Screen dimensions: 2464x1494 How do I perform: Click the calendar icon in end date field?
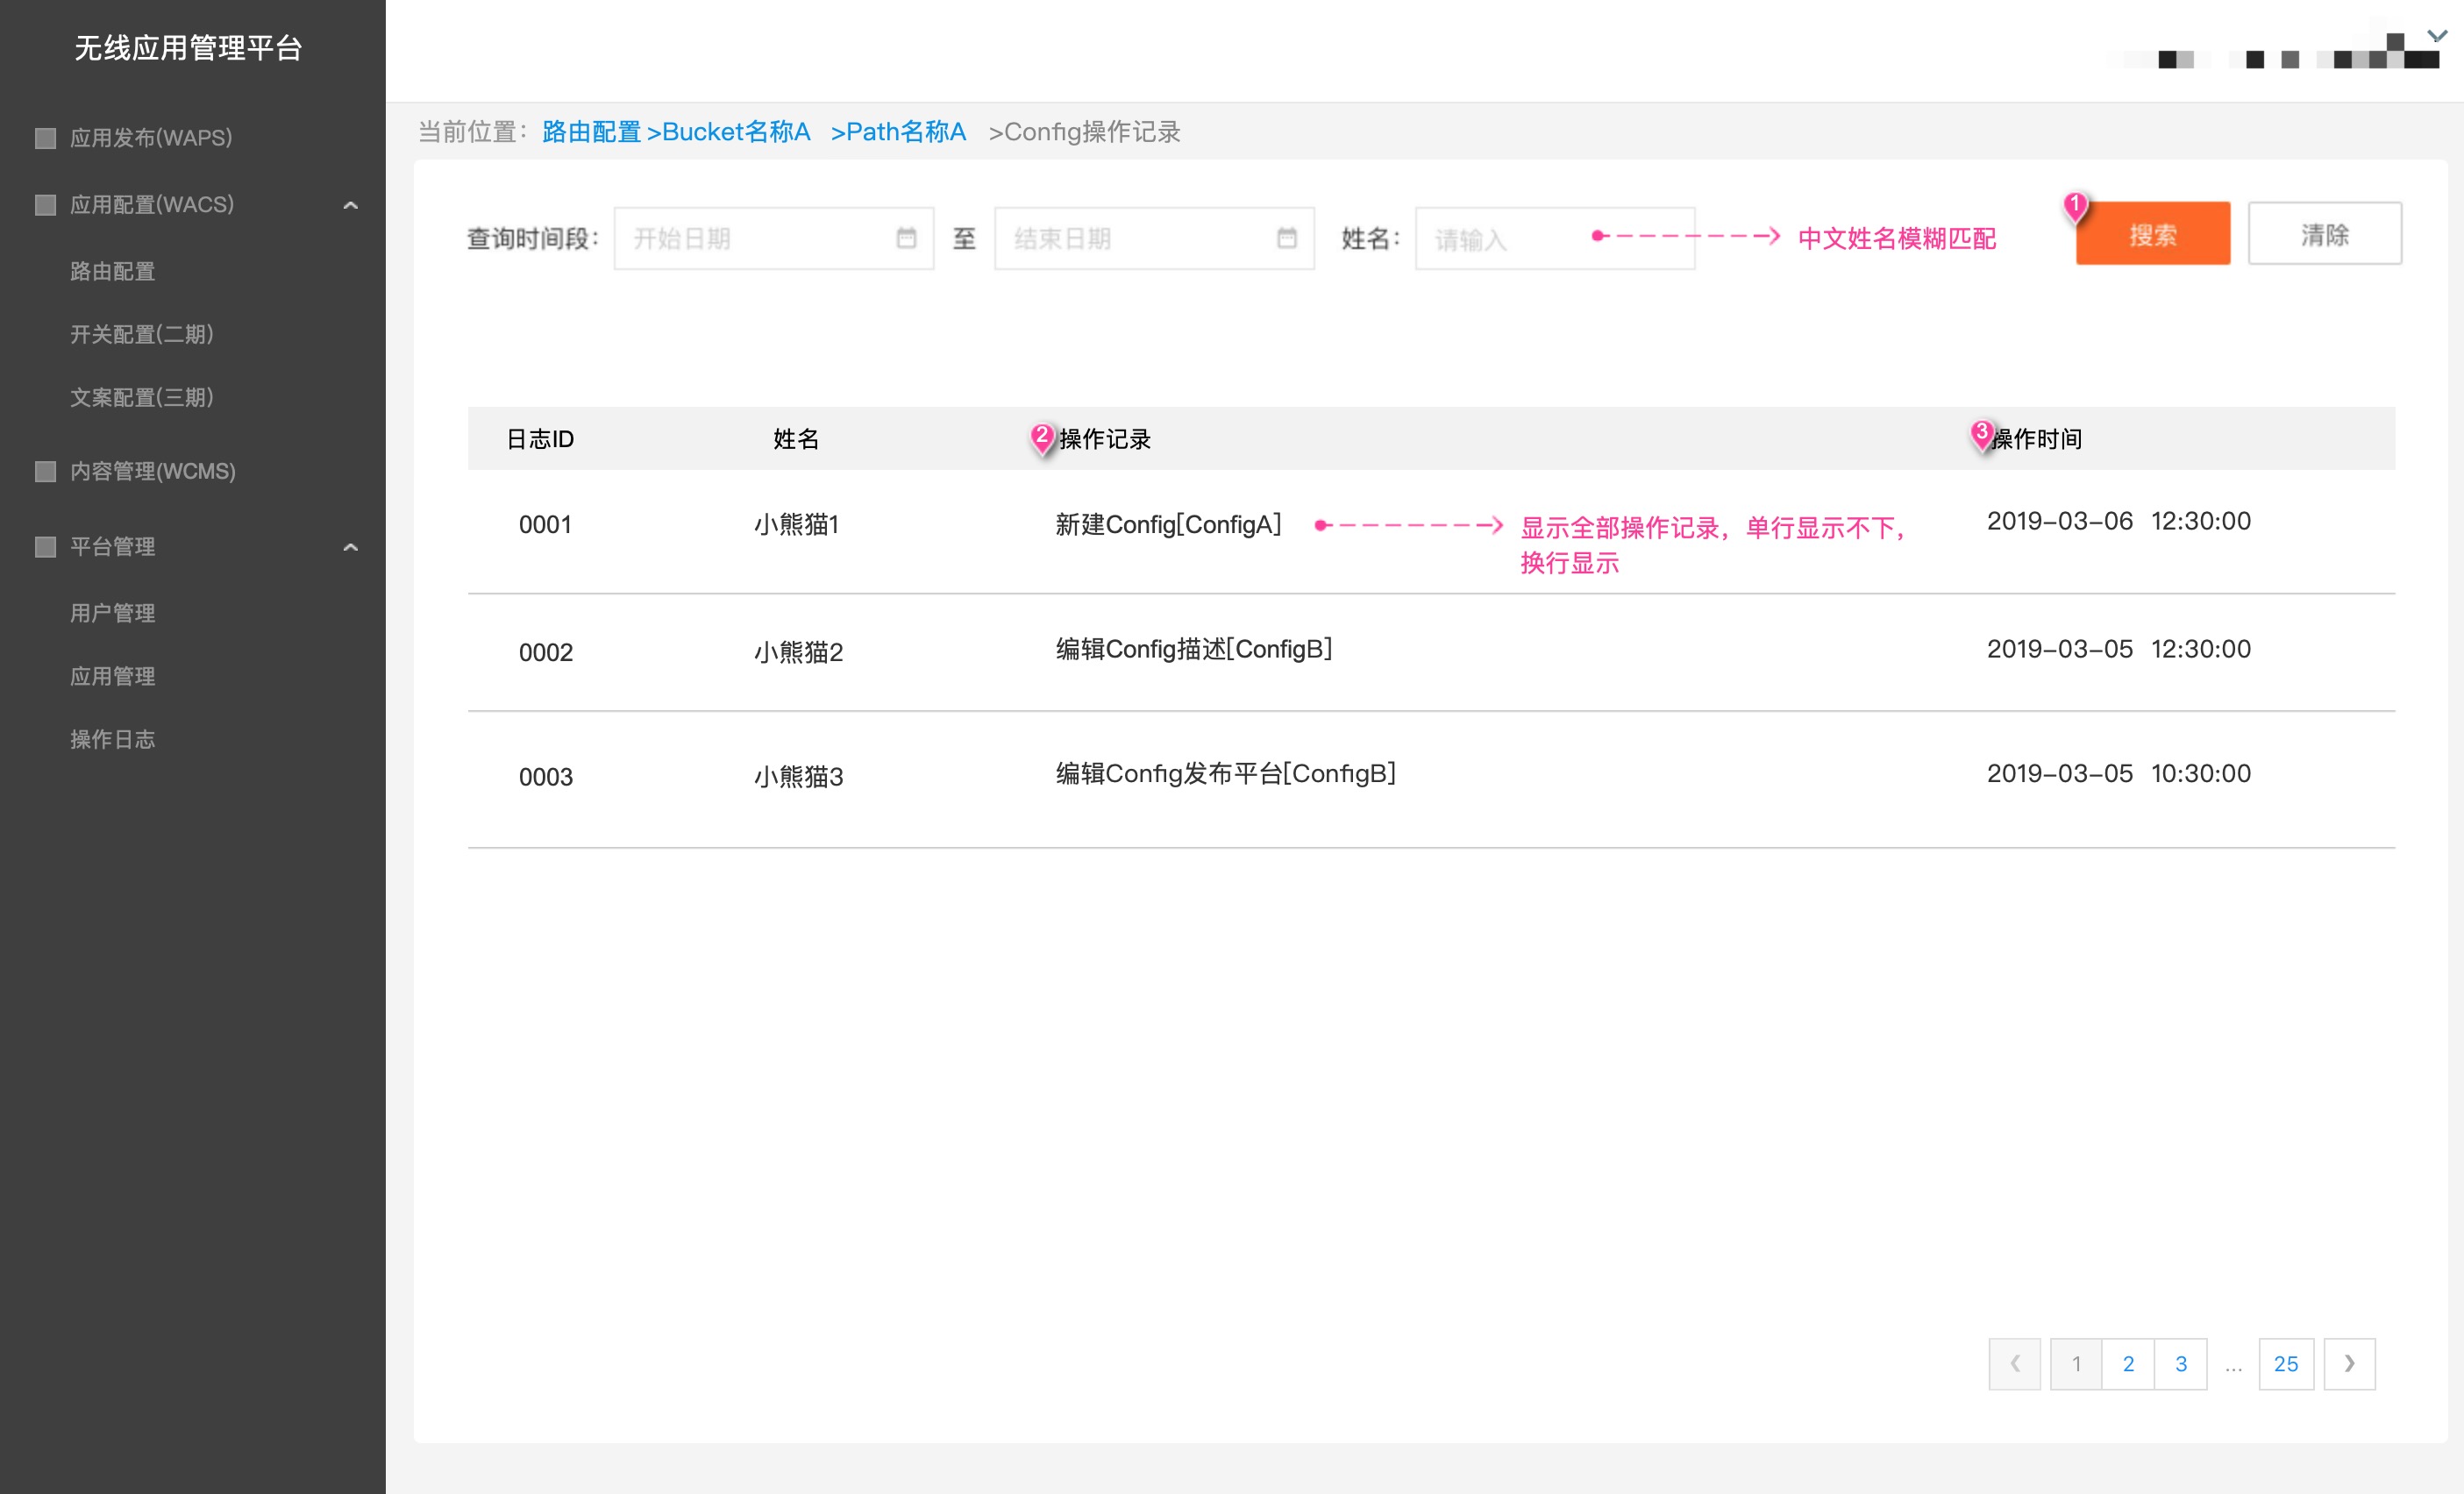[x=1287, y=238]
